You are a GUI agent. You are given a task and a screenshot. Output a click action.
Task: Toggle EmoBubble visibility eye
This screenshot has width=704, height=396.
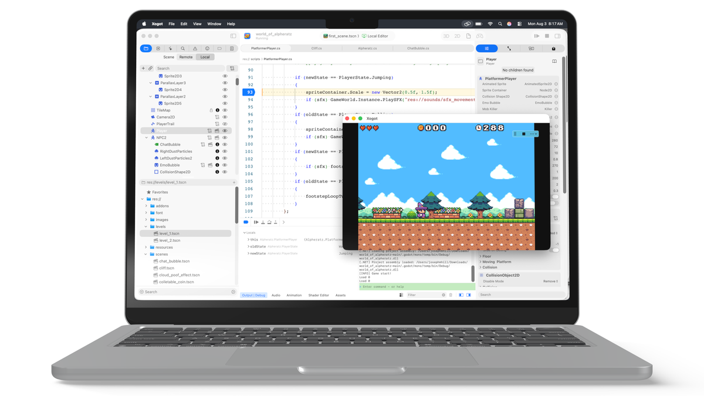coord(225,165)
